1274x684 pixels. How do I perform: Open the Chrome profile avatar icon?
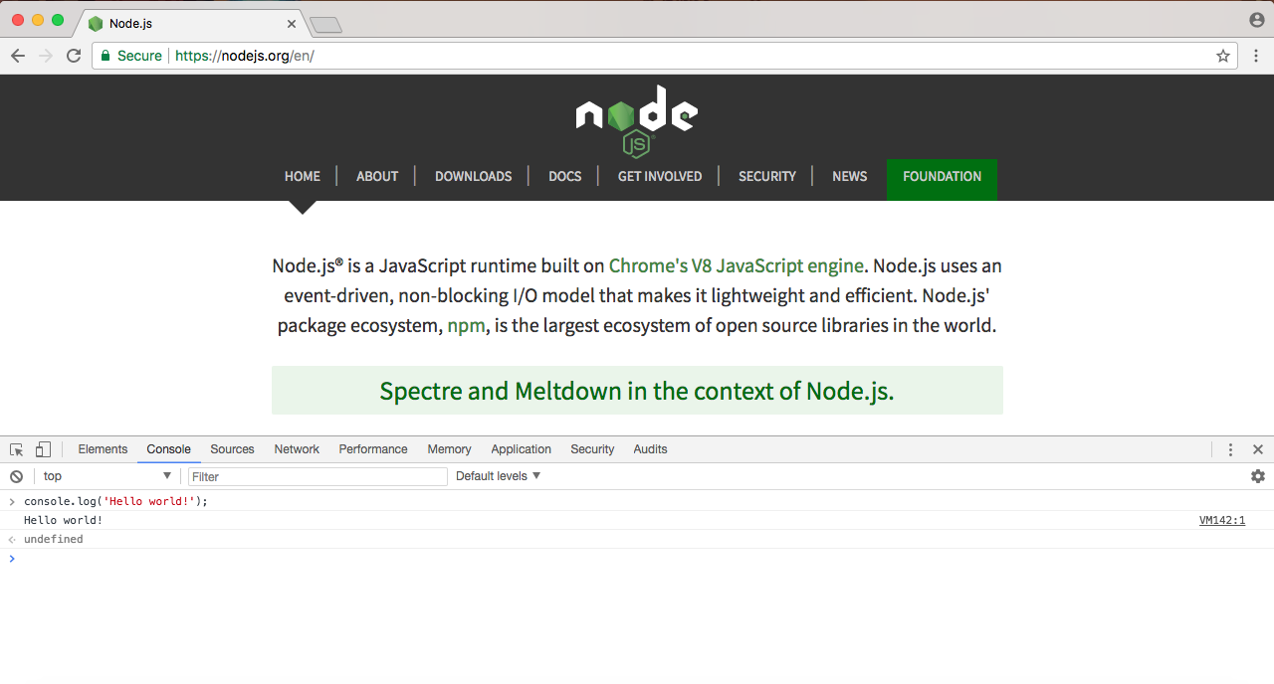pos(1257,20)
